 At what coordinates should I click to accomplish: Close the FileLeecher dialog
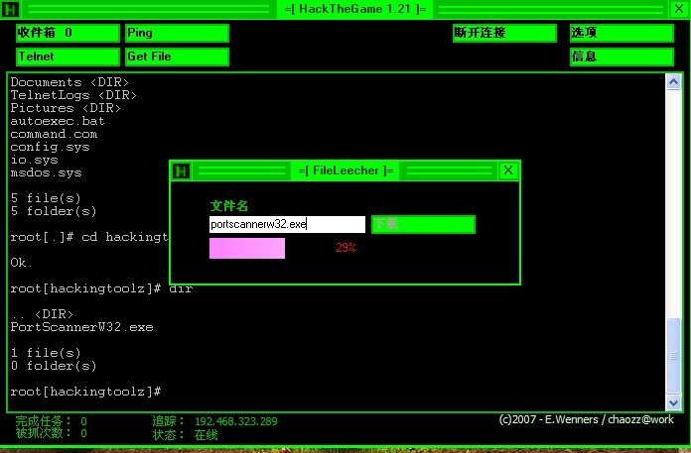click(508, 170)
